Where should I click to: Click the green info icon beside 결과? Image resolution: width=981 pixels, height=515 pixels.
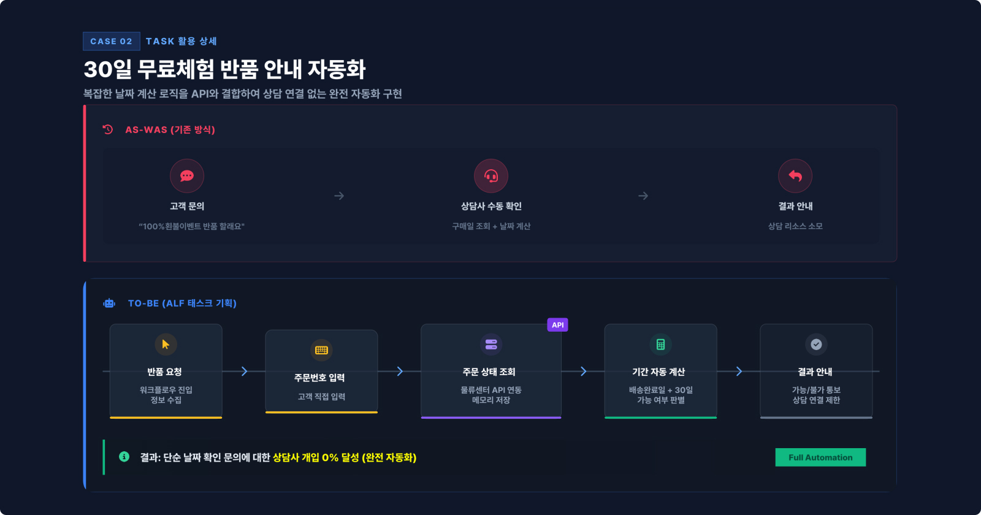pyautogui.click(x=124, y=457)
